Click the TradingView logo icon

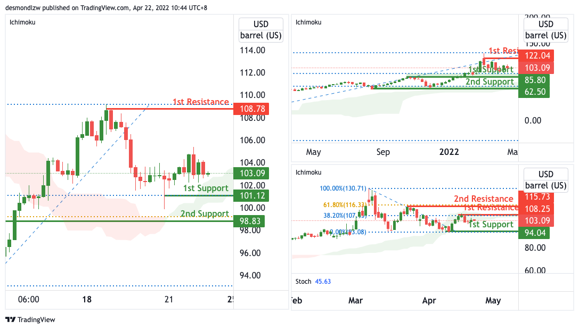coord(10,320)
